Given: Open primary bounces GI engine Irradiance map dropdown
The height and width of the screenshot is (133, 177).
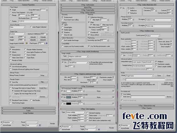Looking at the screenshot, I should tap(159, 20).
